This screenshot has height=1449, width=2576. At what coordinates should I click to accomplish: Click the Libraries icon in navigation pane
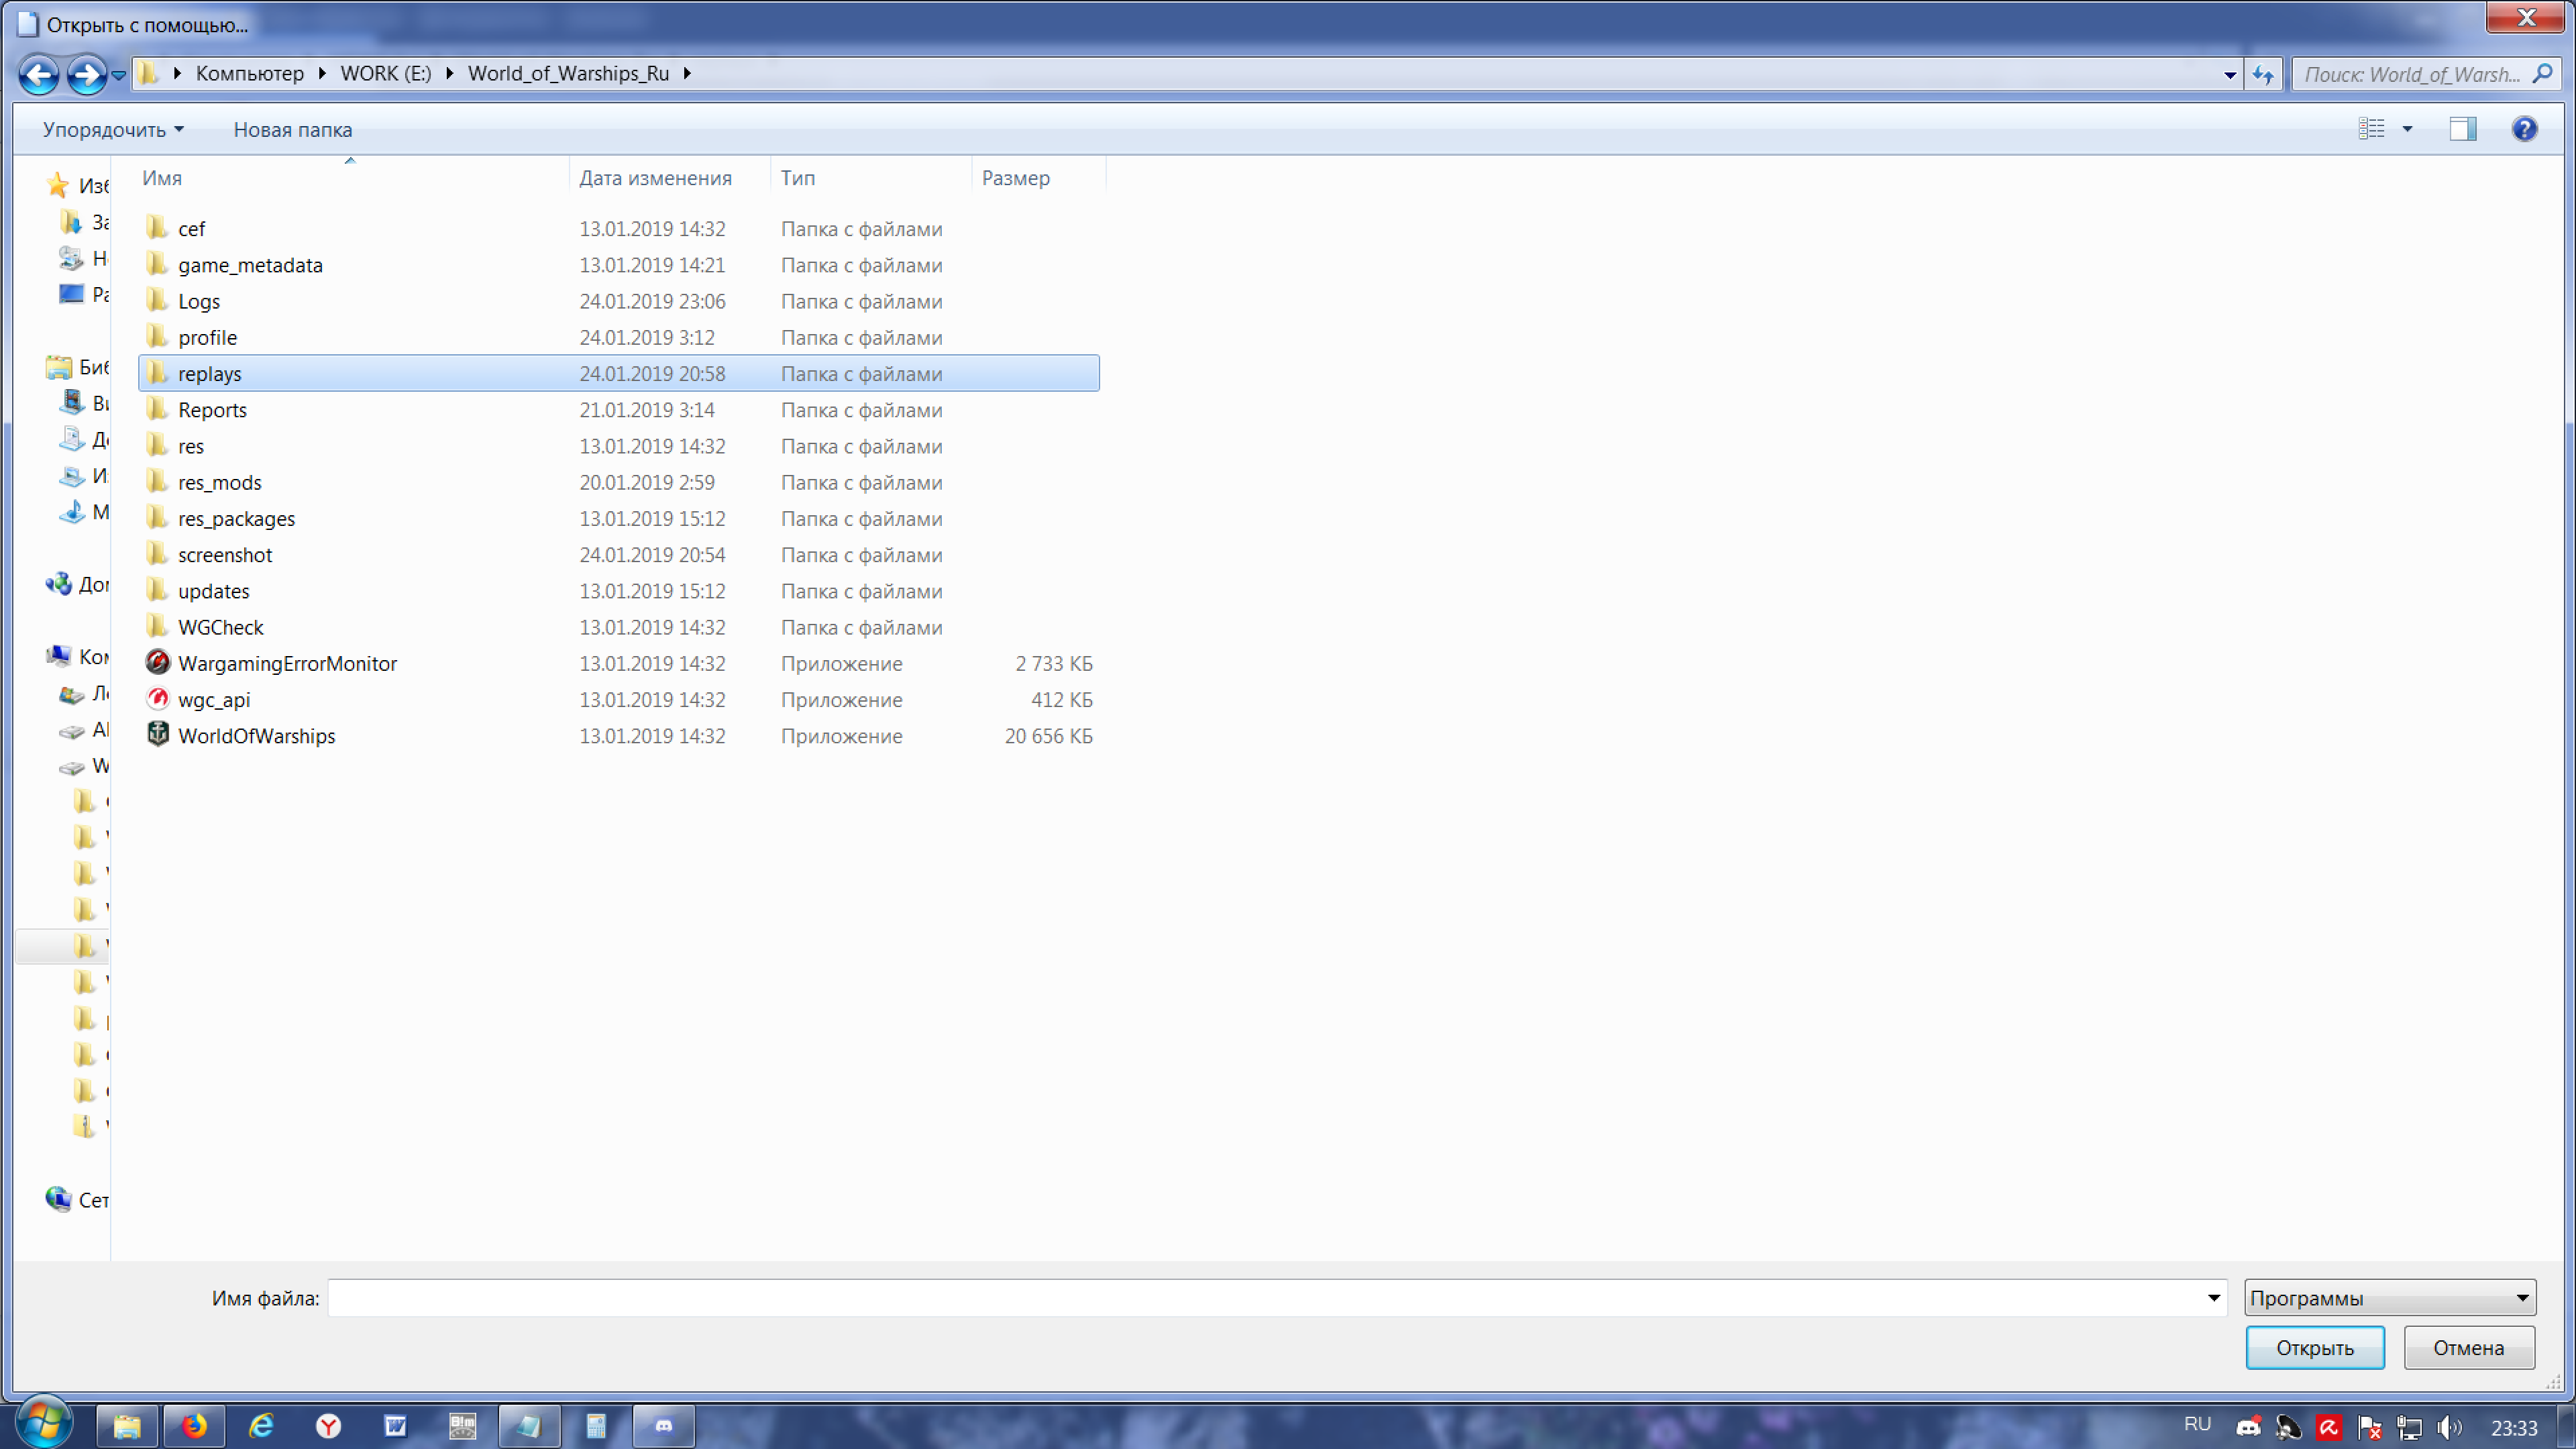tap(59, 367)
